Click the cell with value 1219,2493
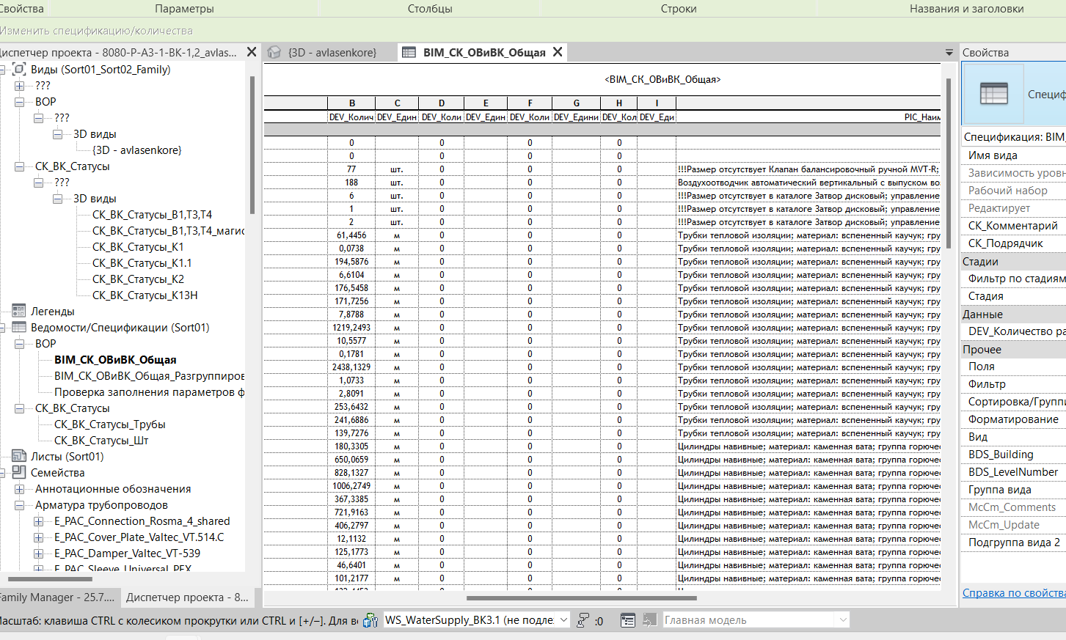 pos(351,328)
